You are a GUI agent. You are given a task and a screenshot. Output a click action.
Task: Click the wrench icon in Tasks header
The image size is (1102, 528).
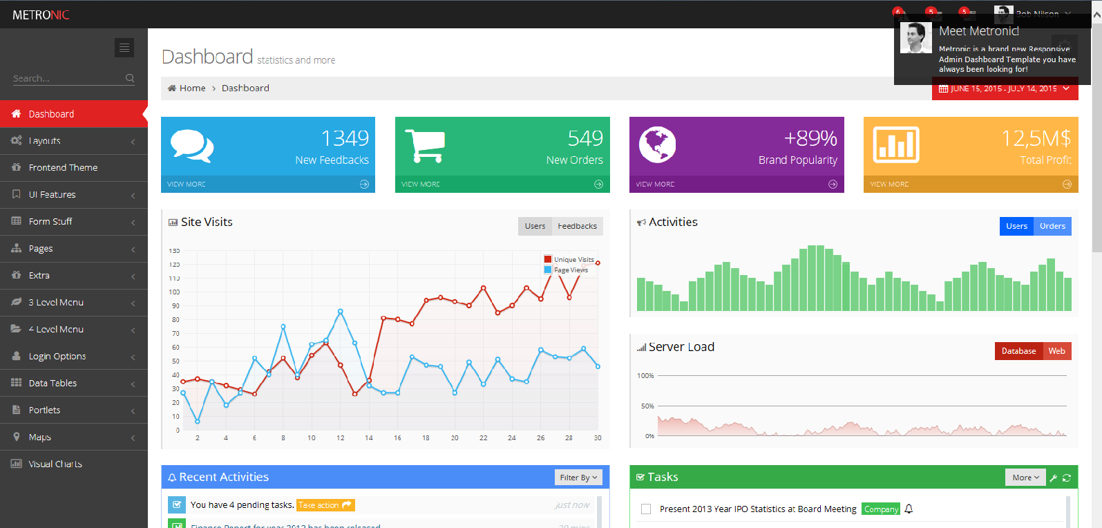(x=1054, y=478)
